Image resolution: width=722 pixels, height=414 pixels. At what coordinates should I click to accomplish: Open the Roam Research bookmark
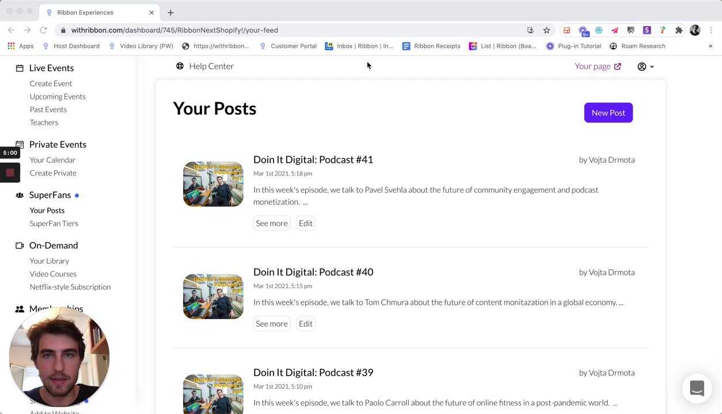[x=637, y=46]
